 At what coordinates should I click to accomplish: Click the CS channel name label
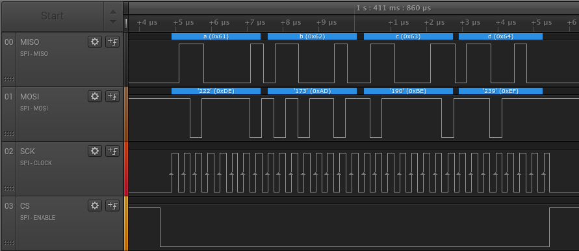pos(25,206)
